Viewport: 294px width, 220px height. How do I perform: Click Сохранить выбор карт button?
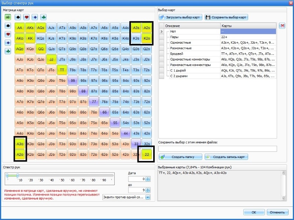[x=226, y=17]
